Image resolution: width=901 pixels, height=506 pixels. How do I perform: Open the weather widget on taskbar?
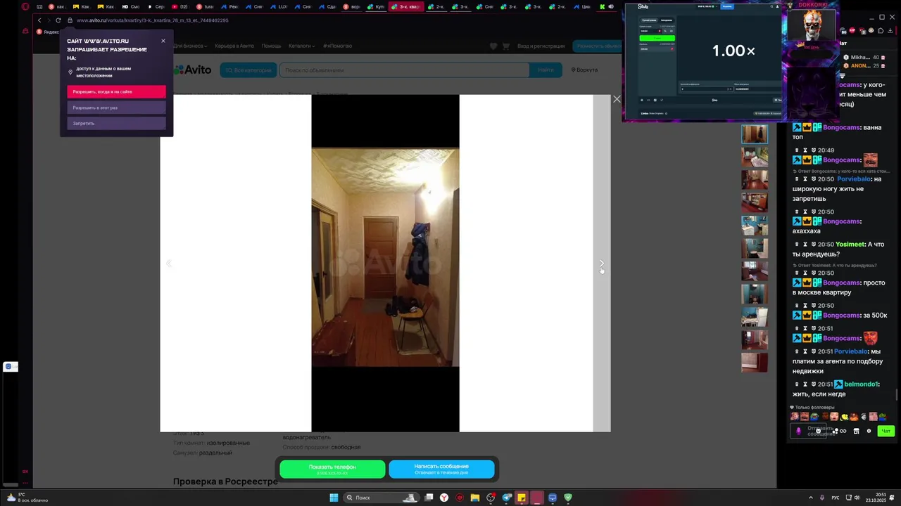click(27, 497)
